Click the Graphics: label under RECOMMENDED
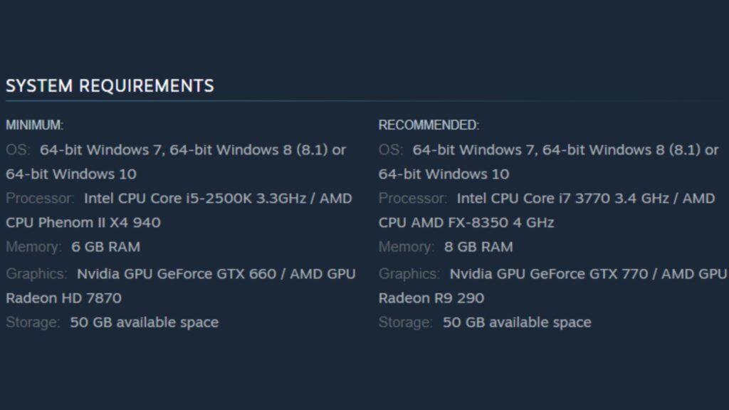This screenshot has width=729, height=410. point(409,274)
